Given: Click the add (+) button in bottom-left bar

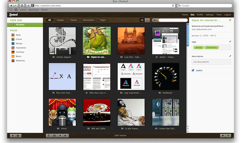Looking at the screenshot, I should pos(13,136).
